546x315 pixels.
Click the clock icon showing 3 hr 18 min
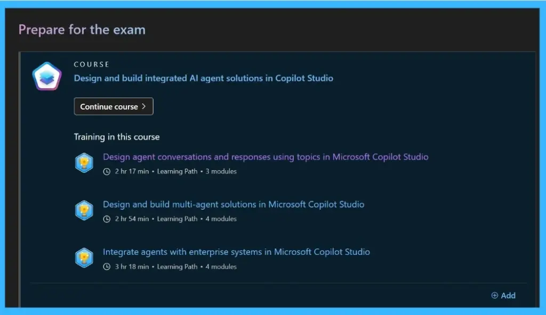106,266
